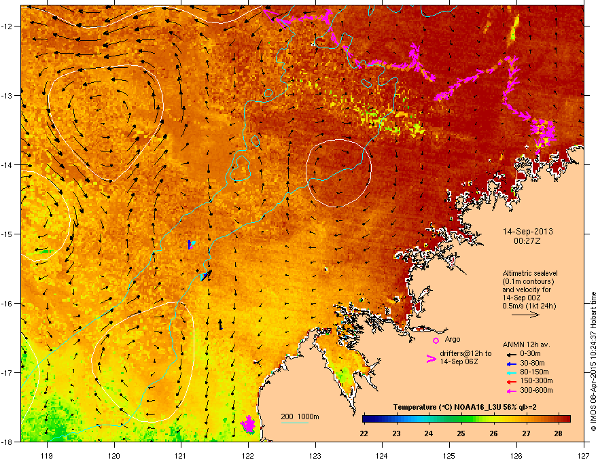Screen dimensions: 598x462
Task: Click the '200 1000m' isobath label
Action: [300, 416]
